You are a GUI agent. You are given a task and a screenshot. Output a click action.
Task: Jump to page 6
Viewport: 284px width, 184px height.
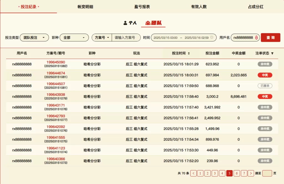coord(237,173)
